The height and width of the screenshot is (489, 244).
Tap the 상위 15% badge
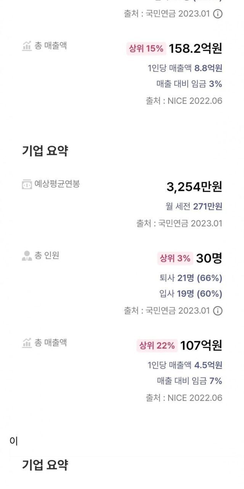(145, 49)
